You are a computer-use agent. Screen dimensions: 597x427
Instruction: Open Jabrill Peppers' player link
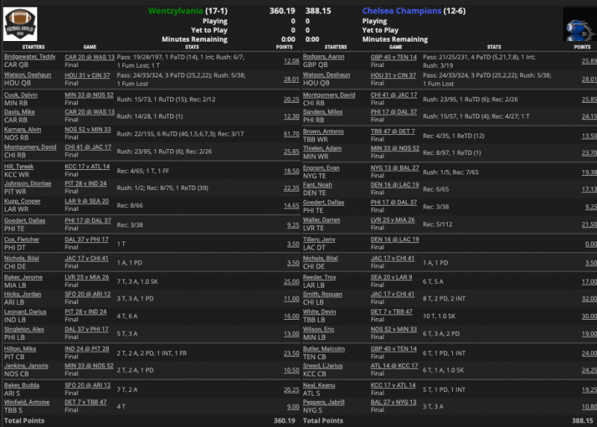pyautogui.click(x=325, y=402)
